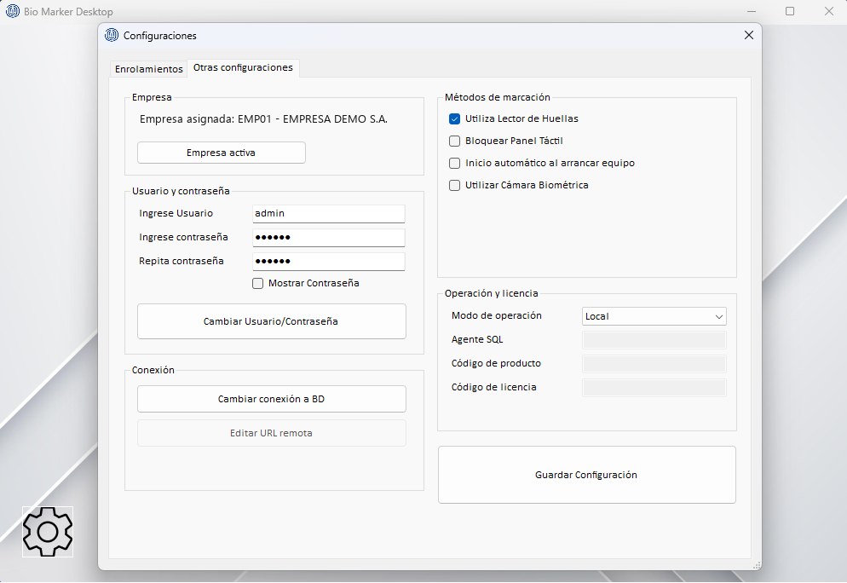The width and height of the screenshot is (847, 583).
Task: Focus the Ingrese contraseña field
Action: [x=328, y=238]
